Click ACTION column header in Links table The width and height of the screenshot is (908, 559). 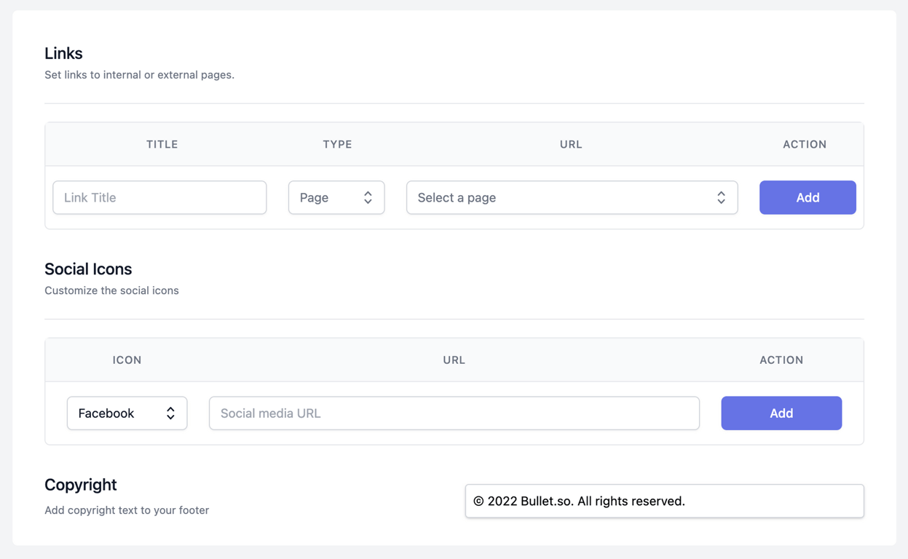click(x=805, y=144)
